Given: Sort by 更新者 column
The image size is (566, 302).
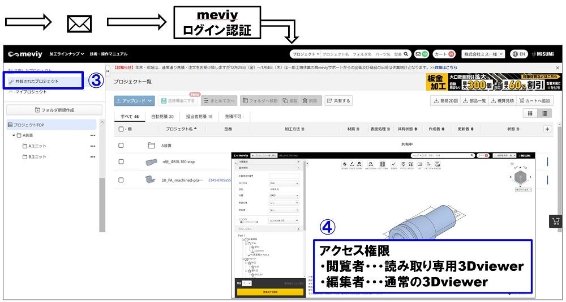Looking at the screenshot, I should (x=465, y=129).
